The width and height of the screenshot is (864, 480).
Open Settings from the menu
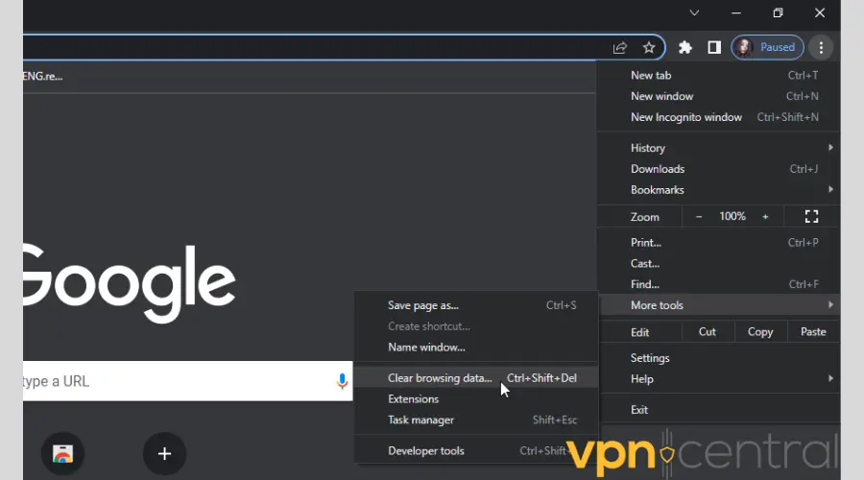coord(718,358)
